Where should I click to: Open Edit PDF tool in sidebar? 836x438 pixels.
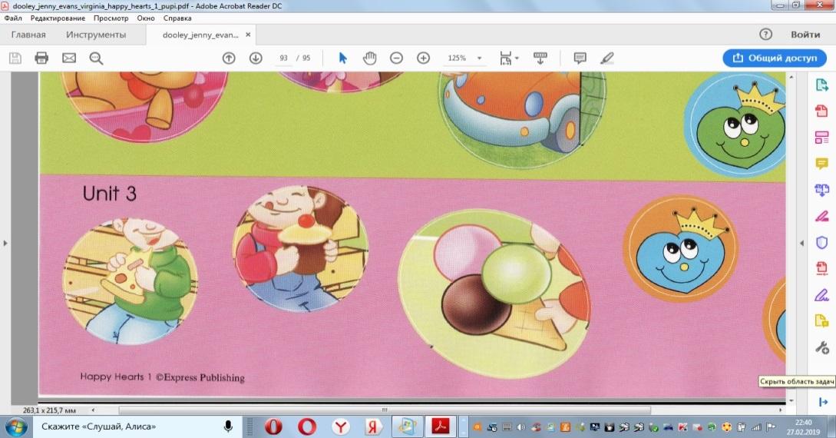[821, 137]
